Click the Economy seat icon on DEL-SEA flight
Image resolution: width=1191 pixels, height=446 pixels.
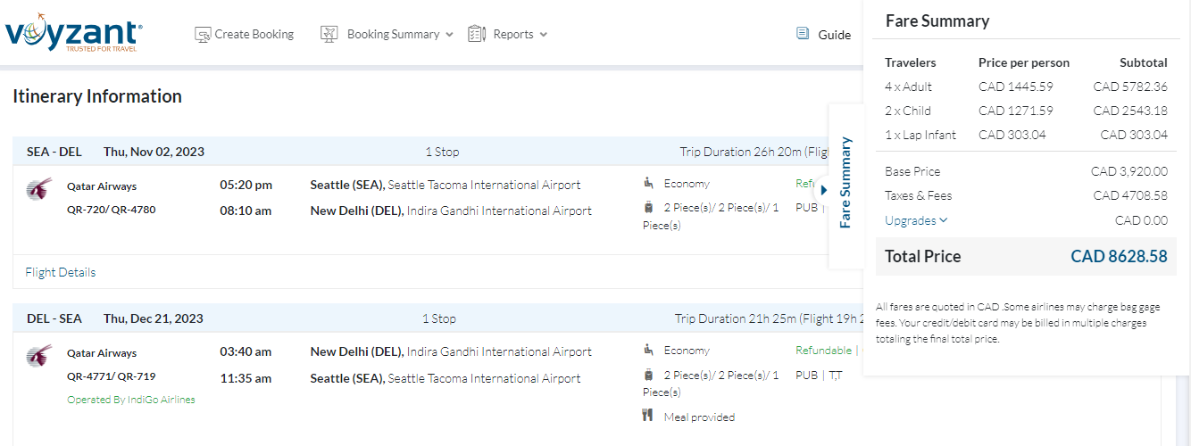pos(648,350)
